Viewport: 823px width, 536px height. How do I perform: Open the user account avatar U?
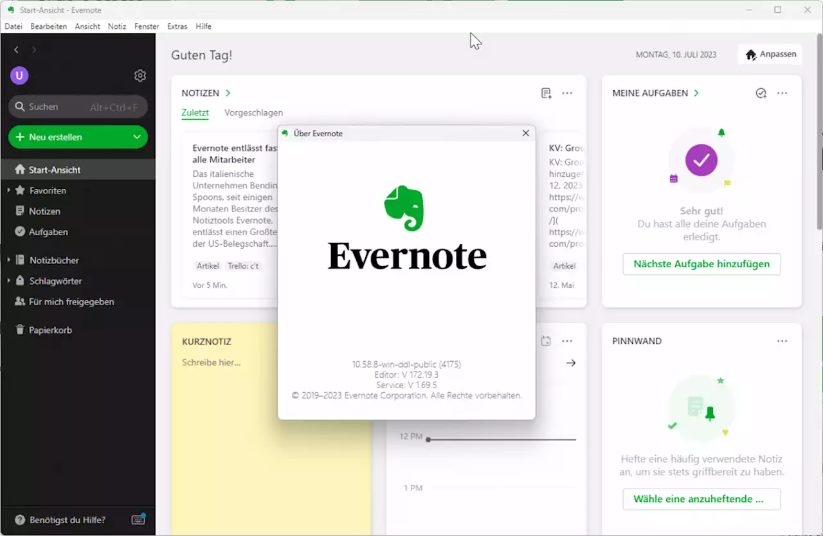(x=19, y=76)
